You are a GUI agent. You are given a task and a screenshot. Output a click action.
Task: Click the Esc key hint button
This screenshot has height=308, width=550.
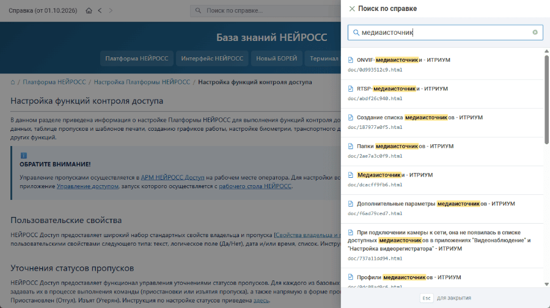pyautogui.click(x=427, y=298)
